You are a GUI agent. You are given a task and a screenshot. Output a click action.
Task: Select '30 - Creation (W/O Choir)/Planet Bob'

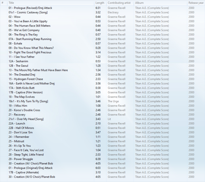32,177
